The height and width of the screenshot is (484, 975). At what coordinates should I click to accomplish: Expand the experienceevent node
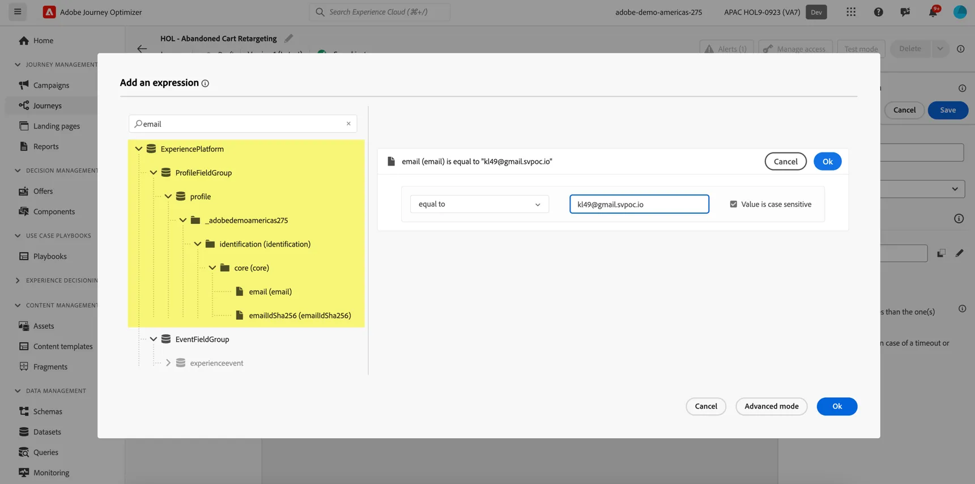tap(168, 363)
